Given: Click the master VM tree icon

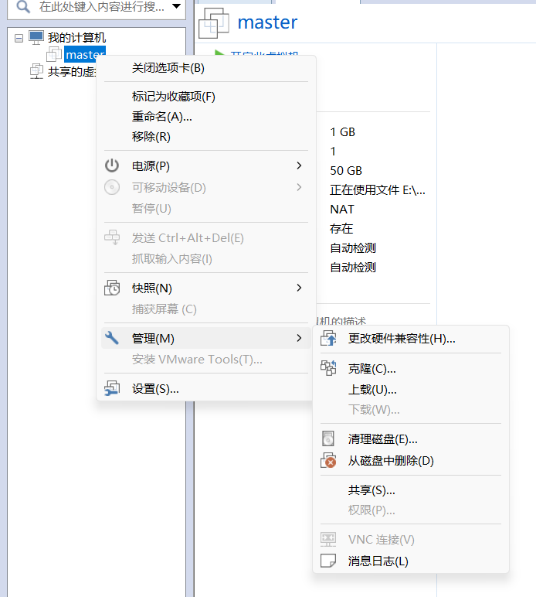Looking at the screenshot, I should (x=54, y=54).
